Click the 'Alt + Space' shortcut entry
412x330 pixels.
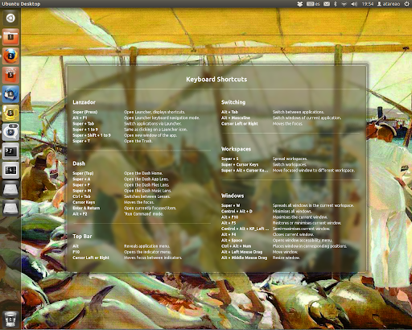point(232,241)
